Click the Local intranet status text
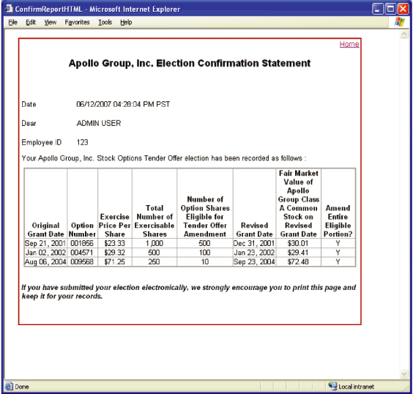This screenshot has width=413, height=394. 356,387
